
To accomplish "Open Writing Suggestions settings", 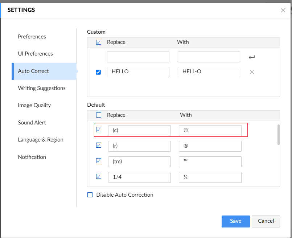I will [x=42, y=88].
